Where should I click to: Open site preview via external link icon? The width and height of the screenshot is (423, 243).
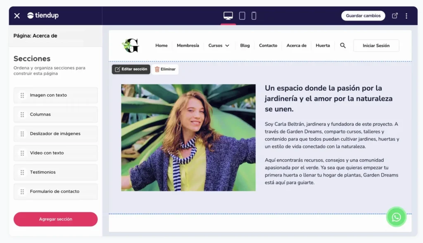(x=395, y=15)
